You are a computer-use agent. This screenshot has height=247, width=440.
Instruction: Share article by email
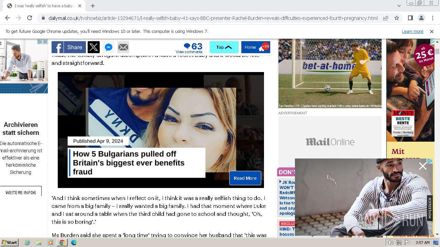point(123,47)
